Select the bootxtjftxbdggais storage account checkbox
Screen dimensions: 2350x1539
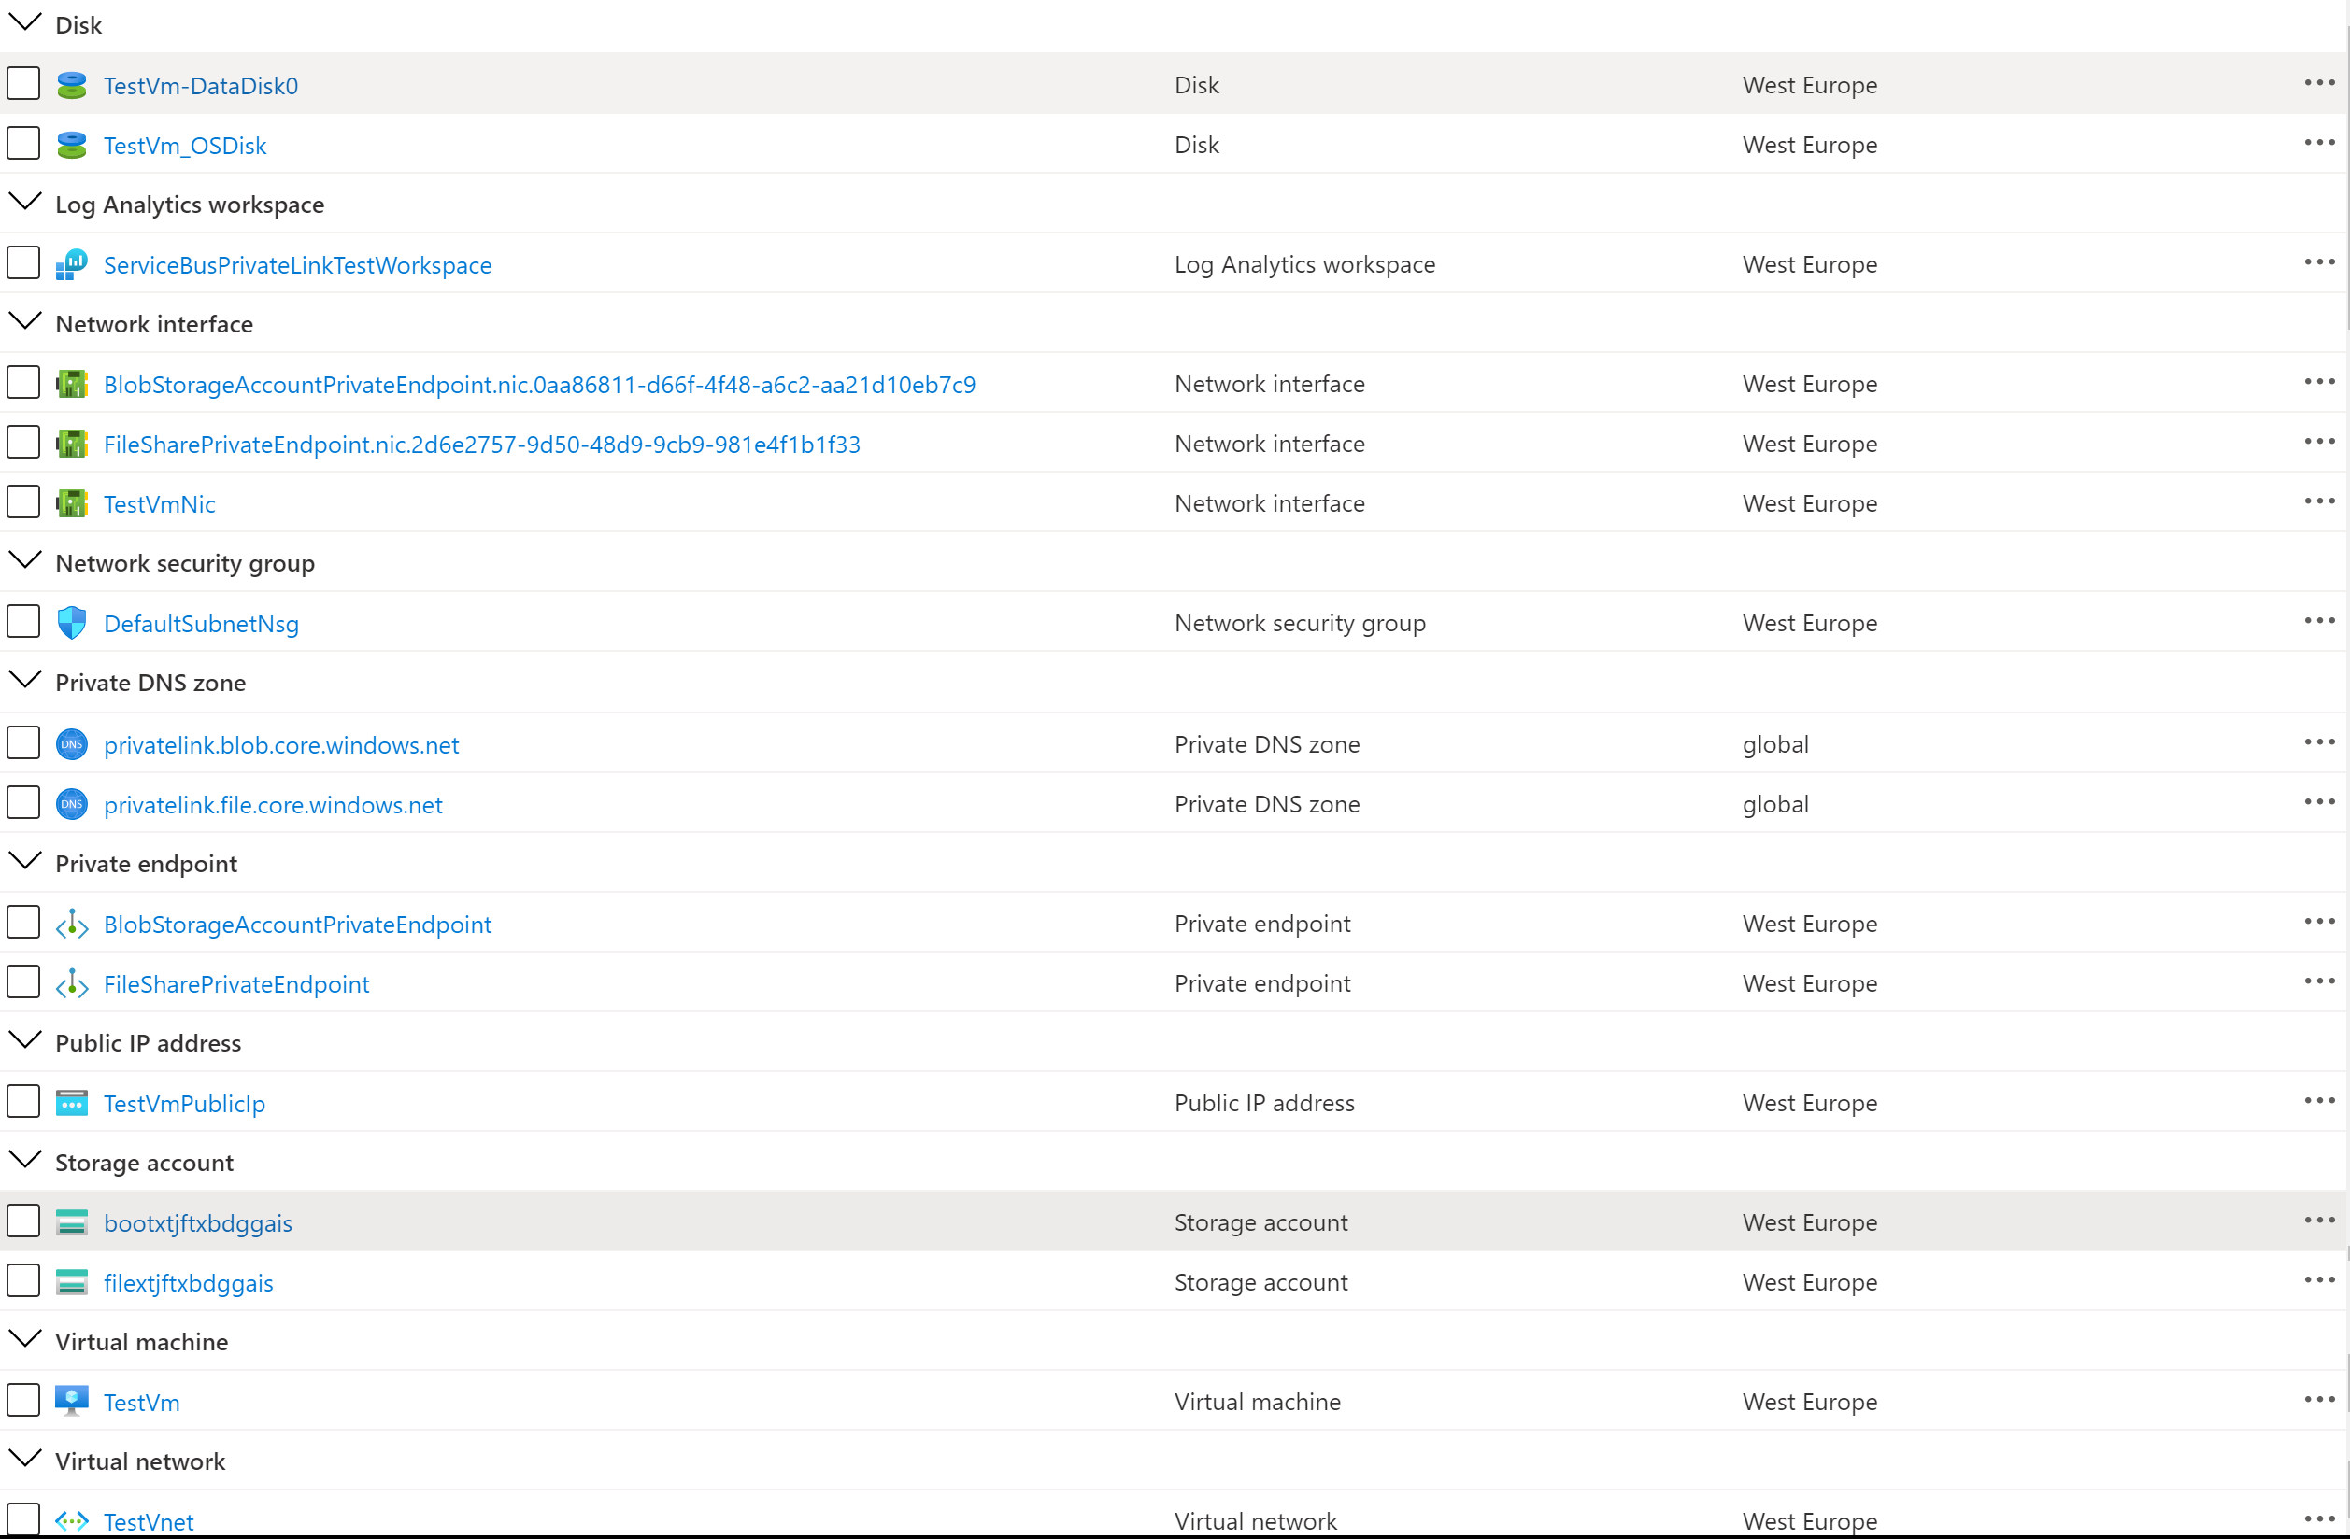(23, 1221)
